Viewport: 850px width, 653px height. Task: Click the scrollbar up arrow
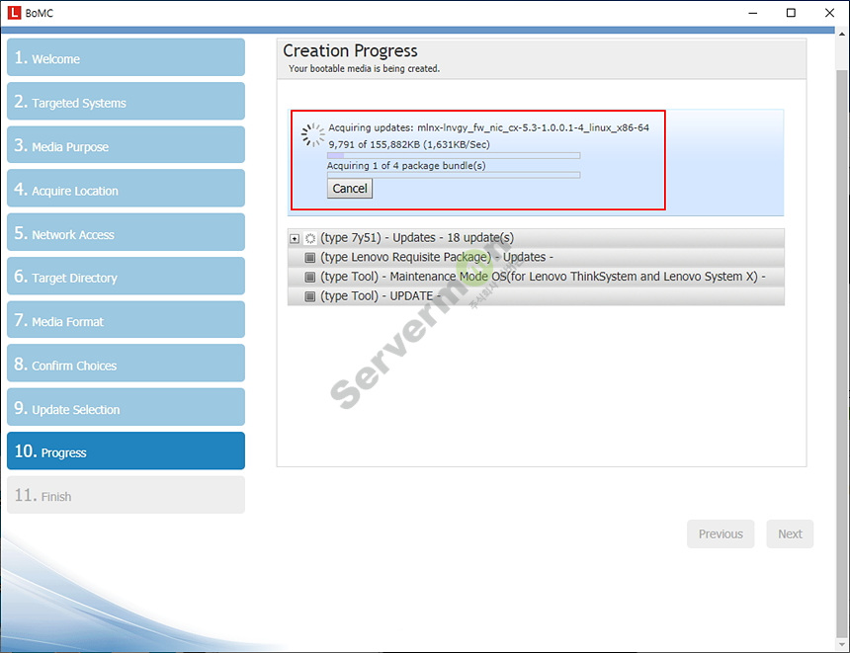(x=842, y=33)
